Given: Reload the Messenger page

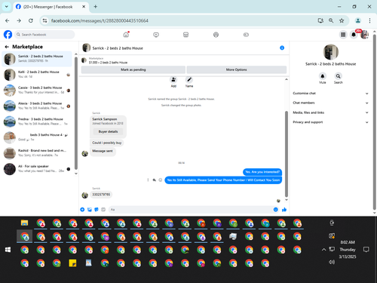Looking at the screenshot, I should (31, 20).
